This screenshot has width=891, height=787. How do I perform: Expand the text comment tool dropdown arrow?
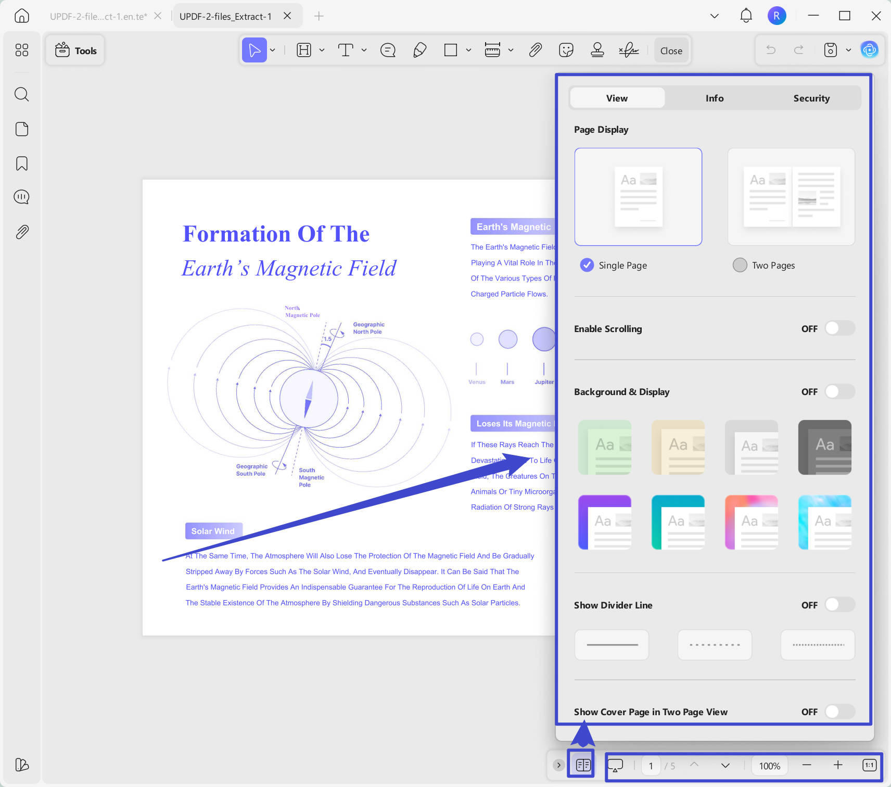click(364, 50)
